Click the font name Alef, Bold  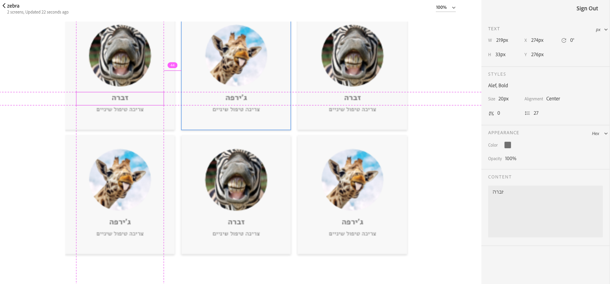(498, 86)
